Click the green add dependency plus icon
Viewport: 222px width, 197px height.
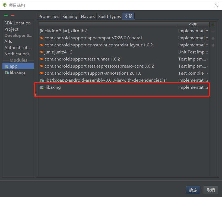click(213, 25)
